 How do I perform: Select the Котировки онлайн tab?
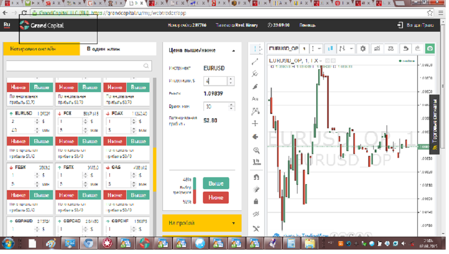tap(41, 49)
